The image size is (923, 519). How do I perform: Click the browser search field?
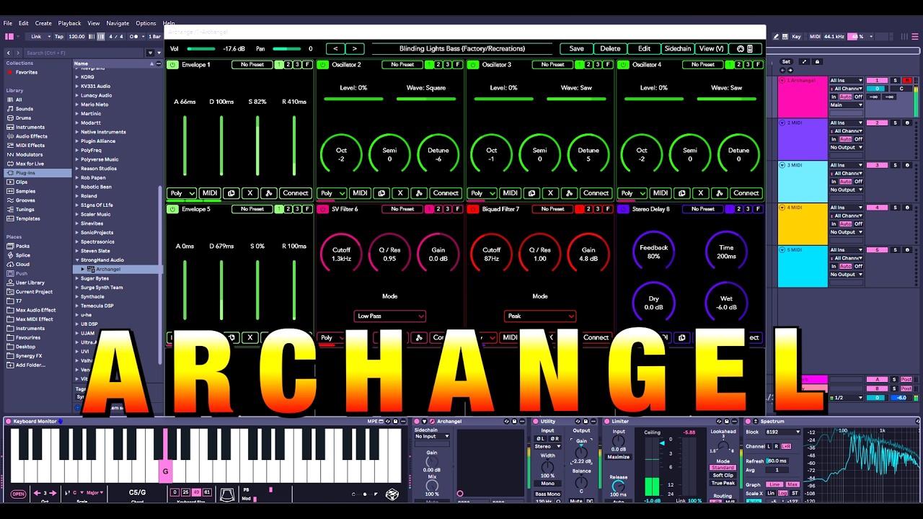pyautogui.click(x=83, y=53)
